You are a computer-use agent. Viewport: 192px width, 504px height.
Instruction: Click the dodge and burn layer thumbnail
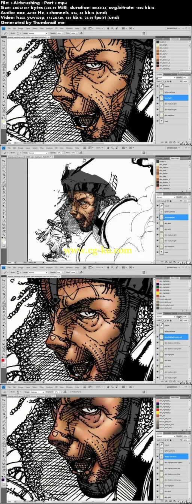coord(162,456)
